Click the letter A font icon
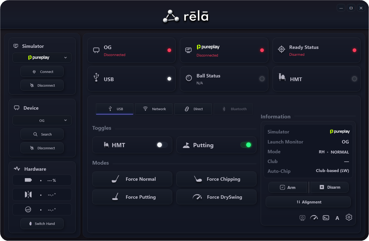This screenshot has height=241, width=369. point(337,218)
